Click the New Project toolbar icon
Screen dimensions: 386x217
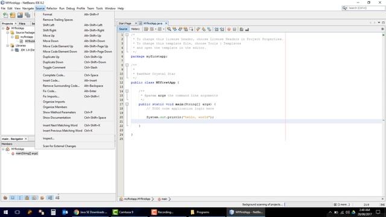tap(13, 15)
